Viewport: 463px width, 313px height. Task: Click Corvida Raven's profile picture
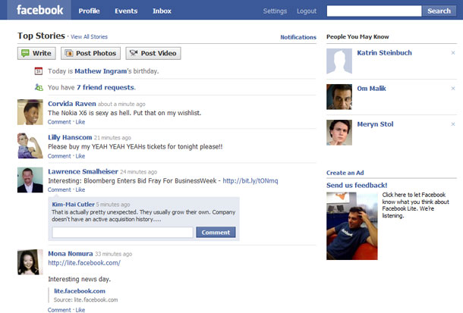tap(30, 112)
